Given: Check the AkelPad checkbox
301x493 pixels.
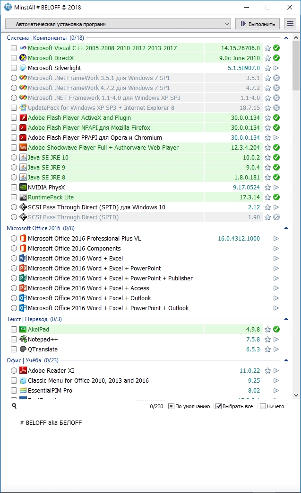Looking at the screenshot, I should [14, 329].
